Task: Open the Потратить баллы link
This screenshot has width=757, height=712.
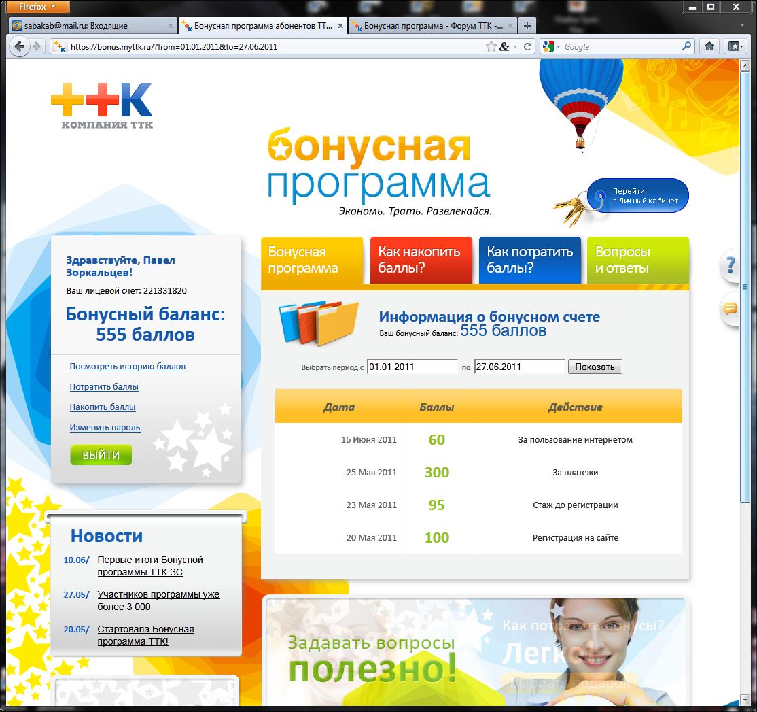Action: (x=104, y=386)
